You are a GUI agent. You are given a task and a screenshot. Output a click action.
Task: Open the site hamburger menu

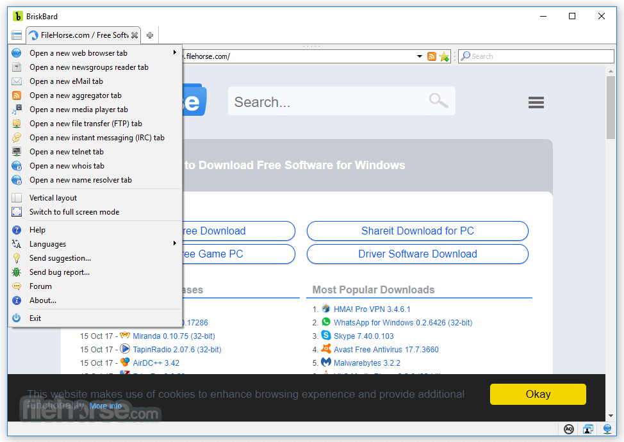point(536,102)
